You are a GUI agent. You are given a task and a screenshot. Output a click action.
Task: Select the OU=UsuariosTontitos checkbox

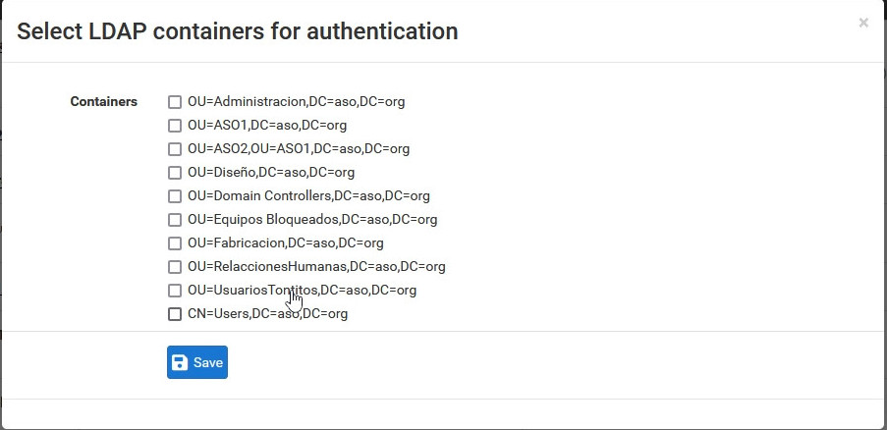pos(175,291)
